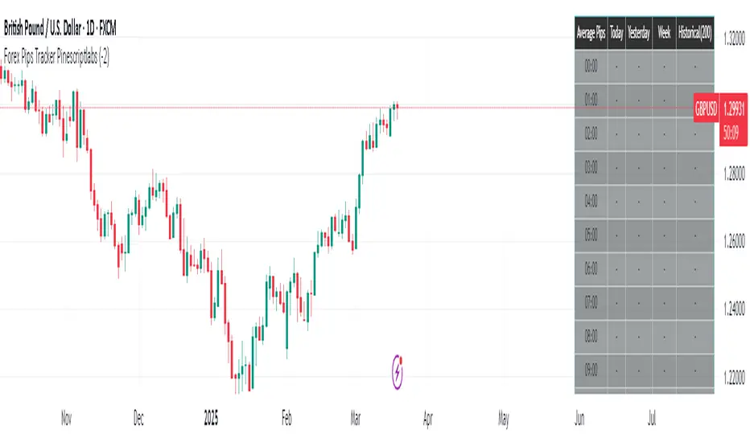Select the Yesterday column header

tap(639, 35)
